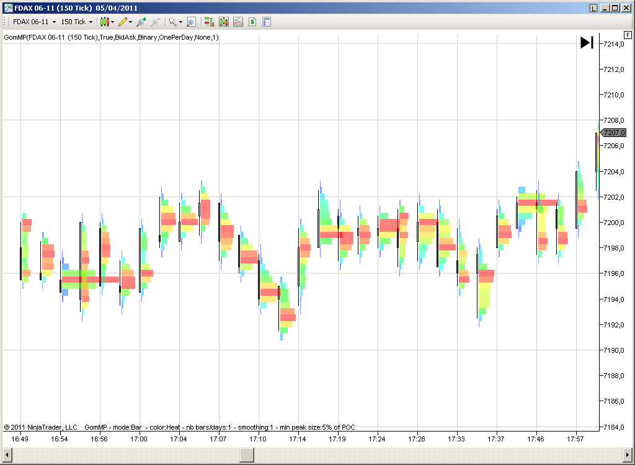Open the 150 Tick interval dropdown

[76, 22]
